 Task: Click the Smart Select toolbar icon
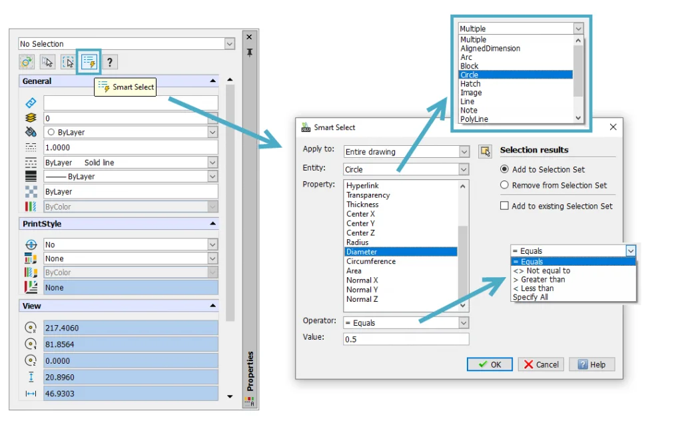(x=89, y=62)
